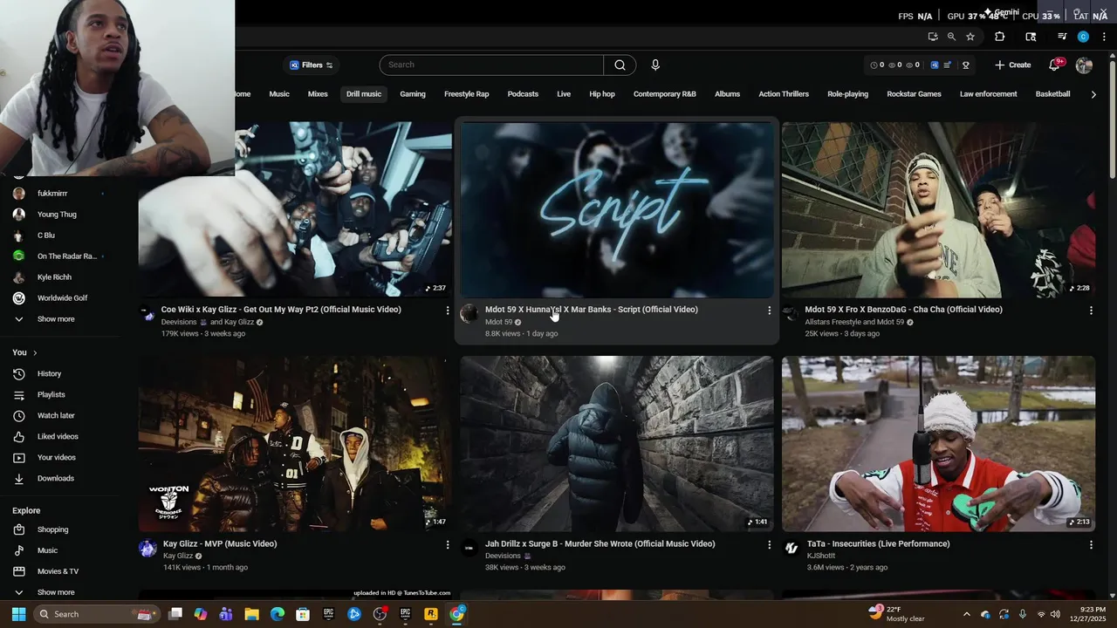
Task: Play 'Mdot 59 X Fro X BenzoDaG - Cha Cha' thumbnail
Action: pyautogui.click(x=938, y=209)
